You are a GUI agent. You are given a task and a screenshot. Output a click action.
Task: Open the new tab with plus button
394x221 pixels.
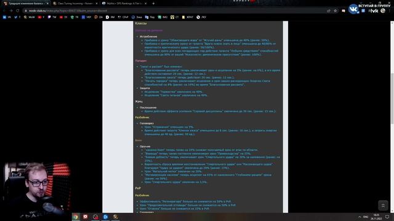point(153,4)
